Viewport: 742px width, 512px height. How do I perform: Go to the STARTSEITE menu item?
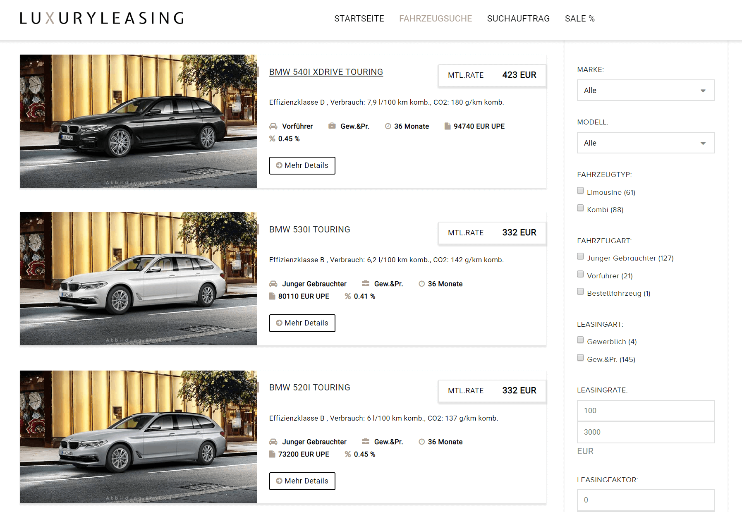point(359,19)
